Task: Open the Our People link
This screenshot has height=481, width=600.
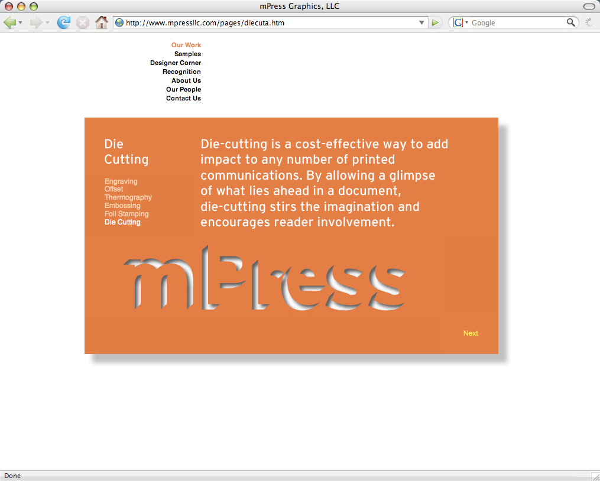Action: (184, 89)
